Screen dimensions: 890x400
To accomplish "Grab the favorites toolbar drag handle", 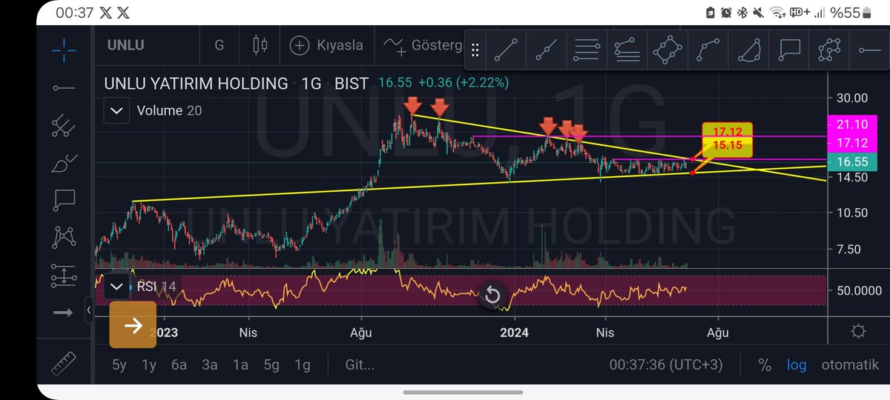I will [475, 50].
